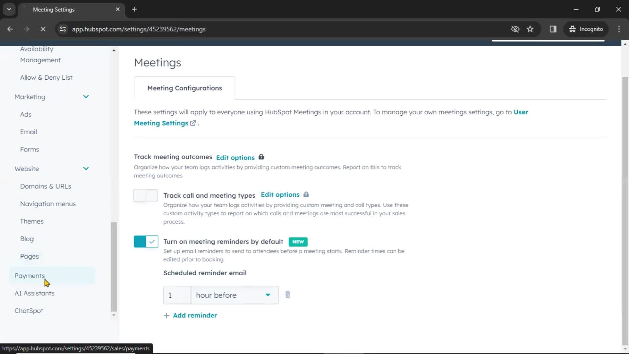Click the Payments menu item in sidebar
Screen dimensions: 629x354
(x=30, y=276)
